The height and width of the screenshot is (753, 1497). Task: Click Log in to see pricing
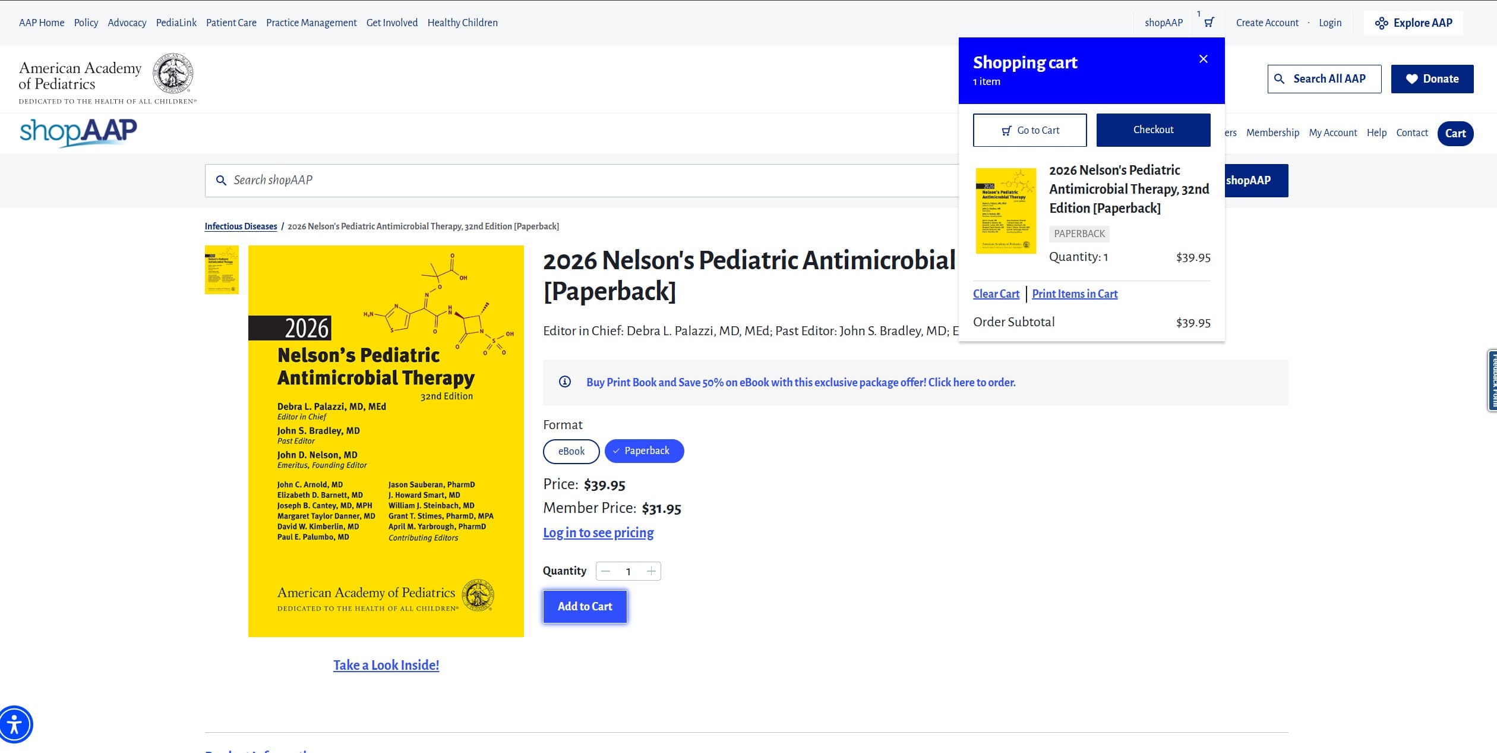pos(598,533)
